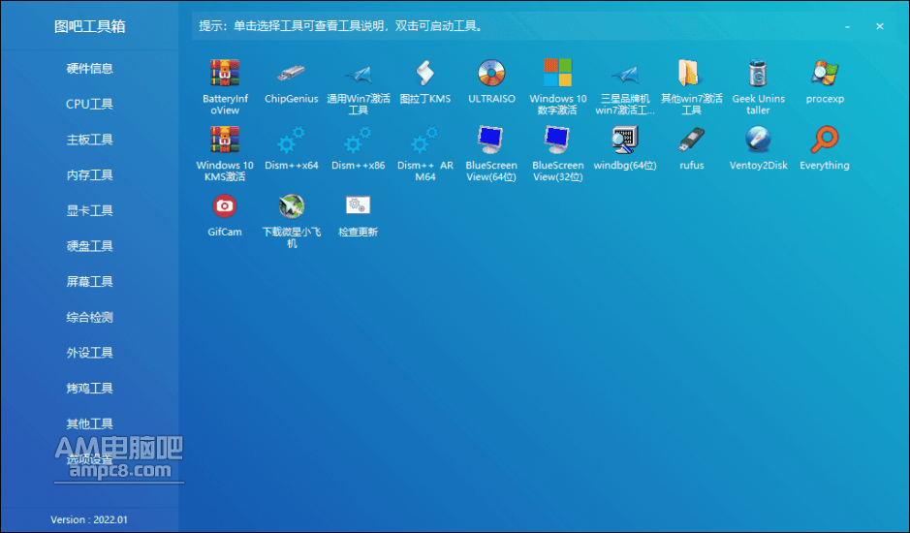The image size is (910, 533).
Task: Close the 图吧工具箱 window
Action: (880, 26)
